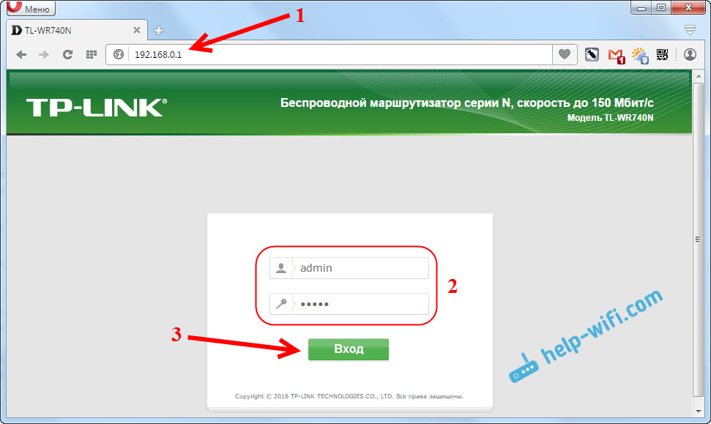The width and height of the screenshot is (711, 424).
Task: Open the user profile account icon
Action: [x=690, y=54]
